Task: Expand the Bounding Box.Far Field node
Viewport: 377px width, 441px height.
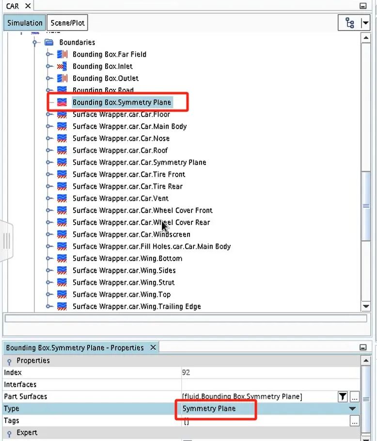Action: pyautogui.click(x=48, y=54)
